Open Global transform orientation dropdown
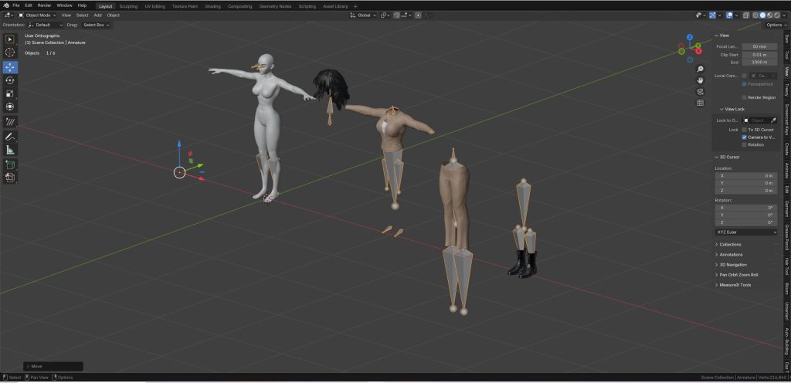791x383 pixels. tap(364, 15)
